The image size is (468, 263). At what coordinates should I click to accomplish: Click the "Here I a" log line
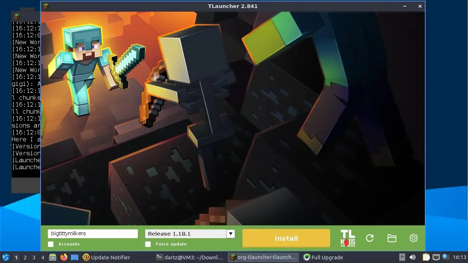(x=26, y=140)
